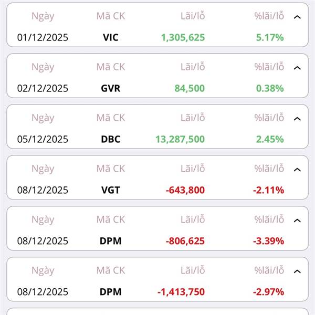315x315 pixels.
Task: Select the VIC stock code
Action: click(x=110, y=37)
